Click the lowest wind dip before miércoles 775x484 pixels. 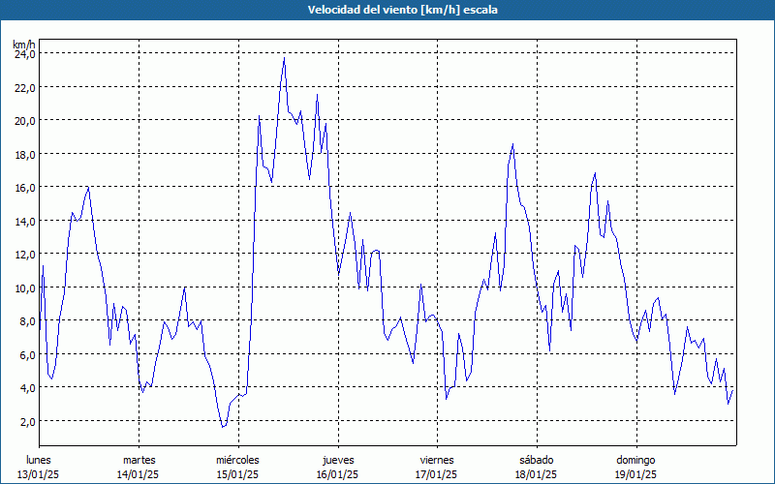click(x=223, y=427)
